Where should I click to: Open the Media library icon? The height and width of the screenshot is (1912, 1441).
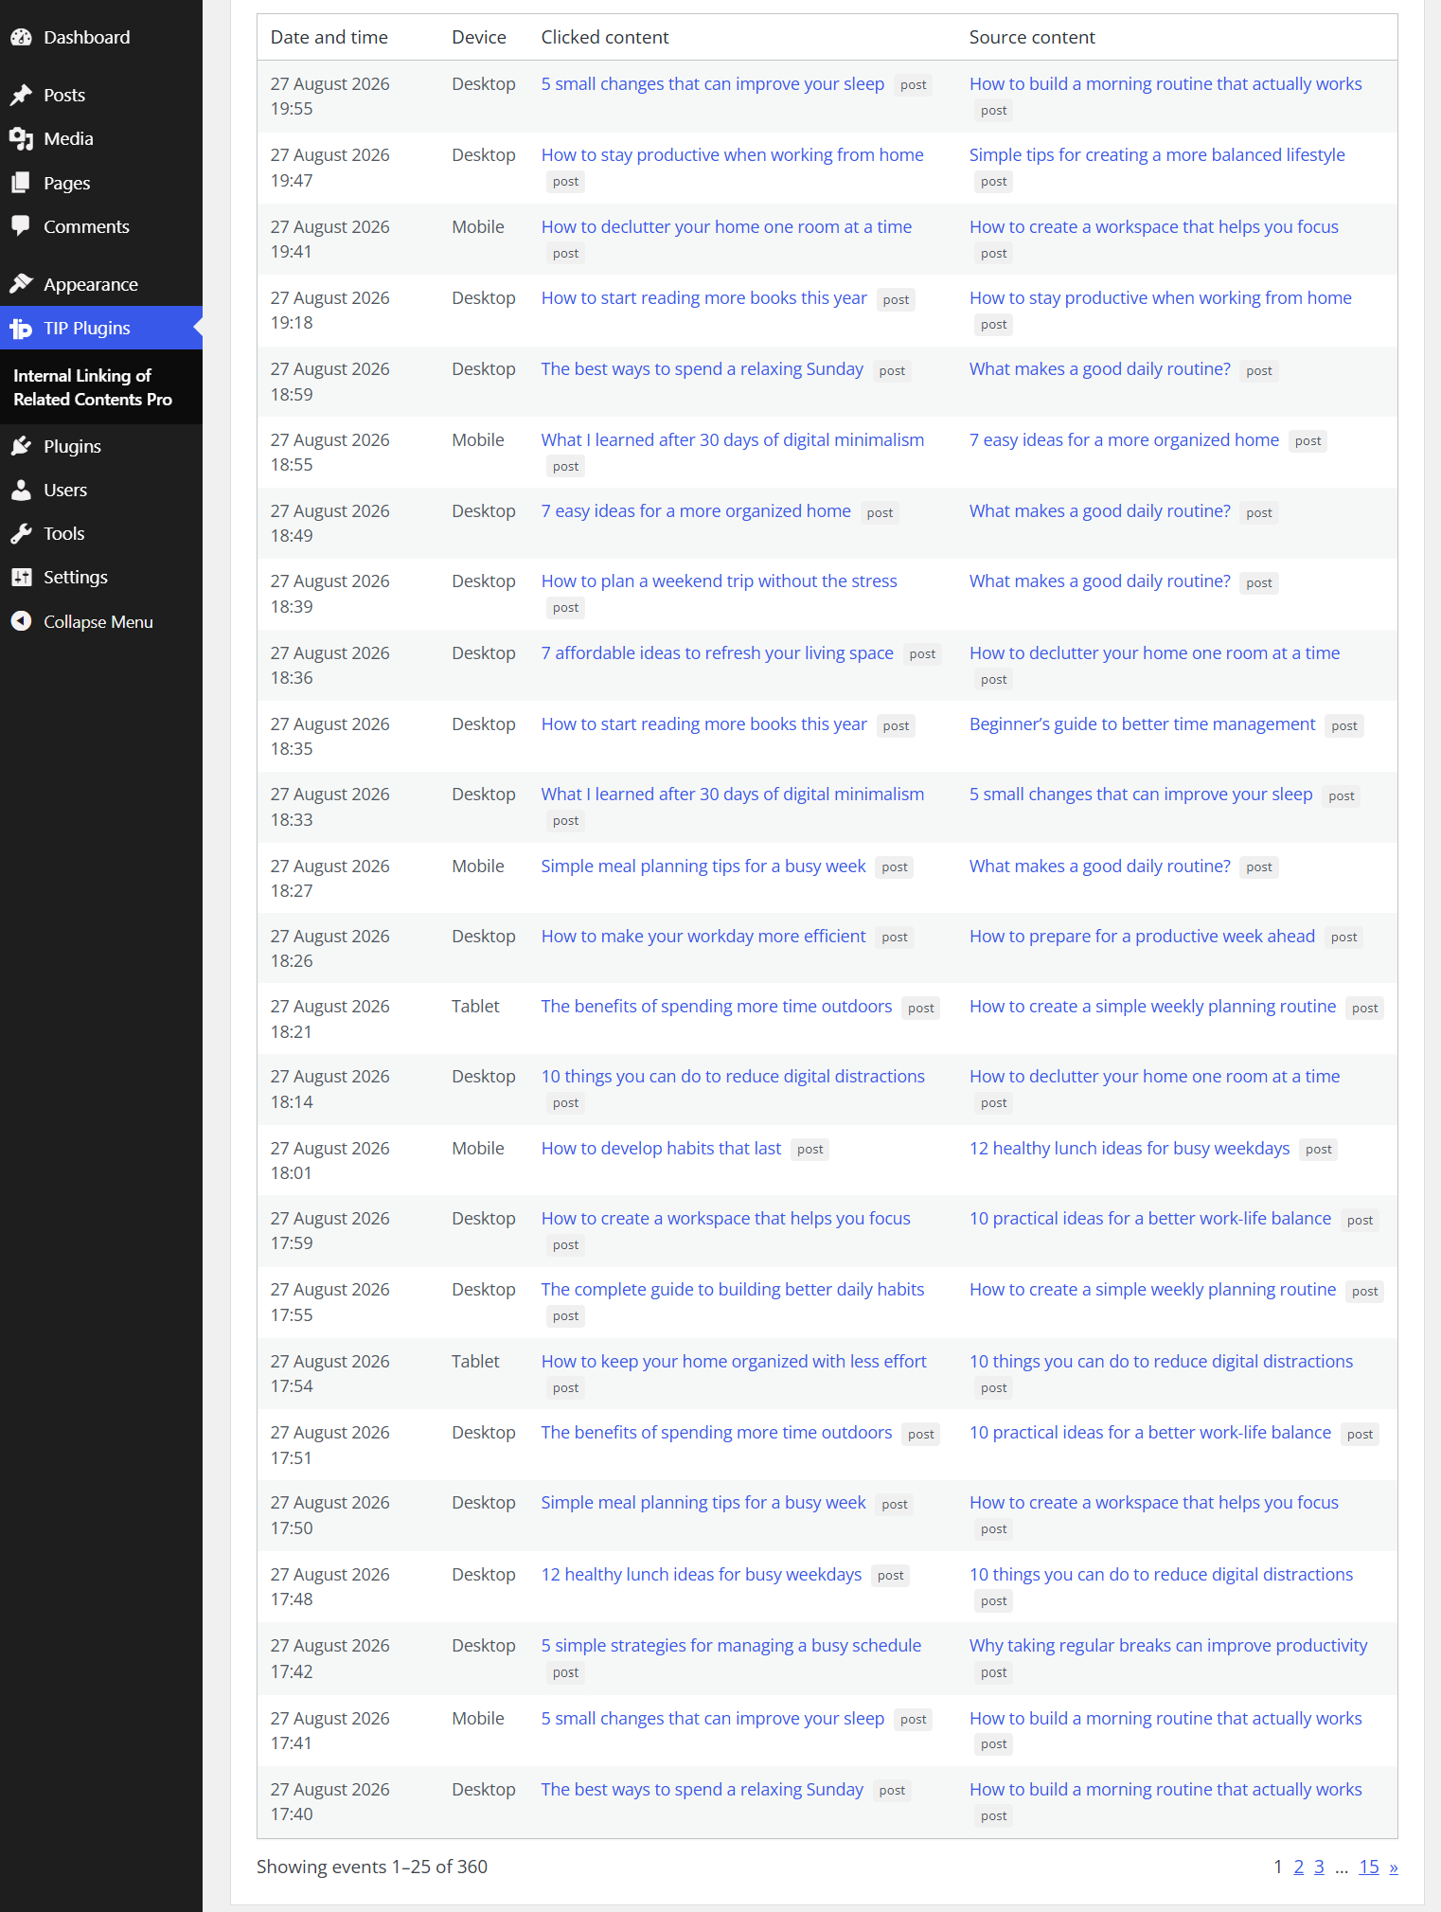pyautogui.click(x=21, y=139)
